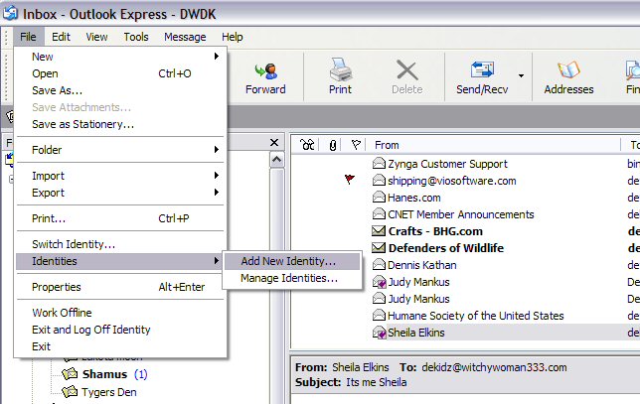The height and width of the screenshot is (404, 640).
Task: Click Switch Identity in File menu
Action: point(74,244)
